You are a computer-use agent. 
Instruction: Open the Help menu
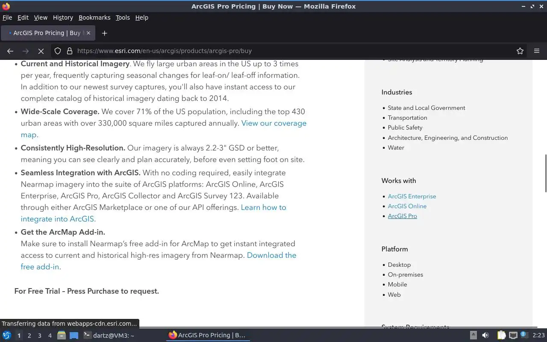141,18
